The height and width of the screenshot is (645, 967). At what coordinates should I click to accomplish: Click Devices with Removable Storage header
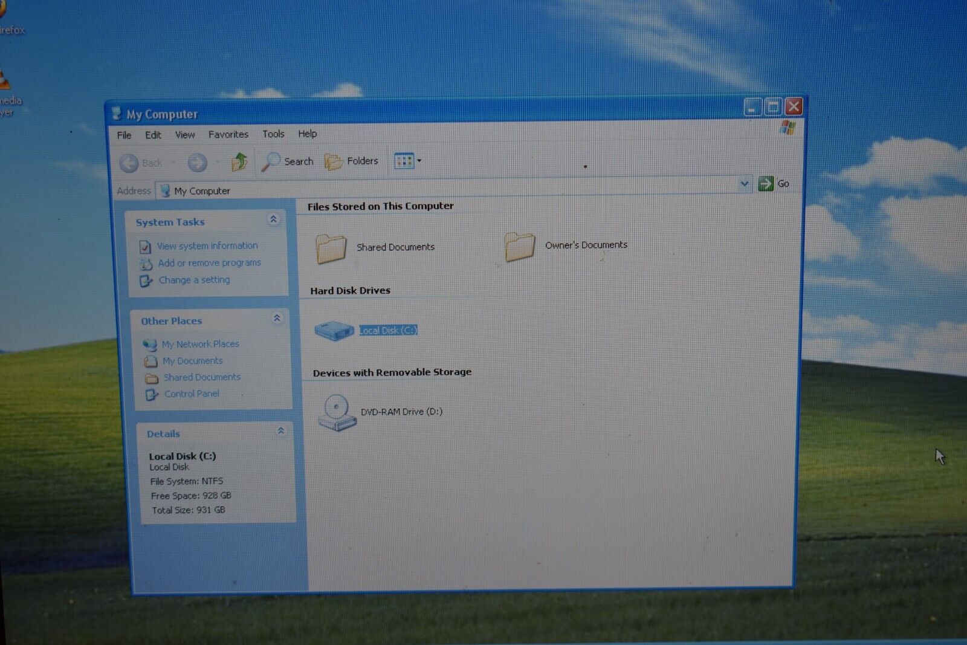point(392,372)
